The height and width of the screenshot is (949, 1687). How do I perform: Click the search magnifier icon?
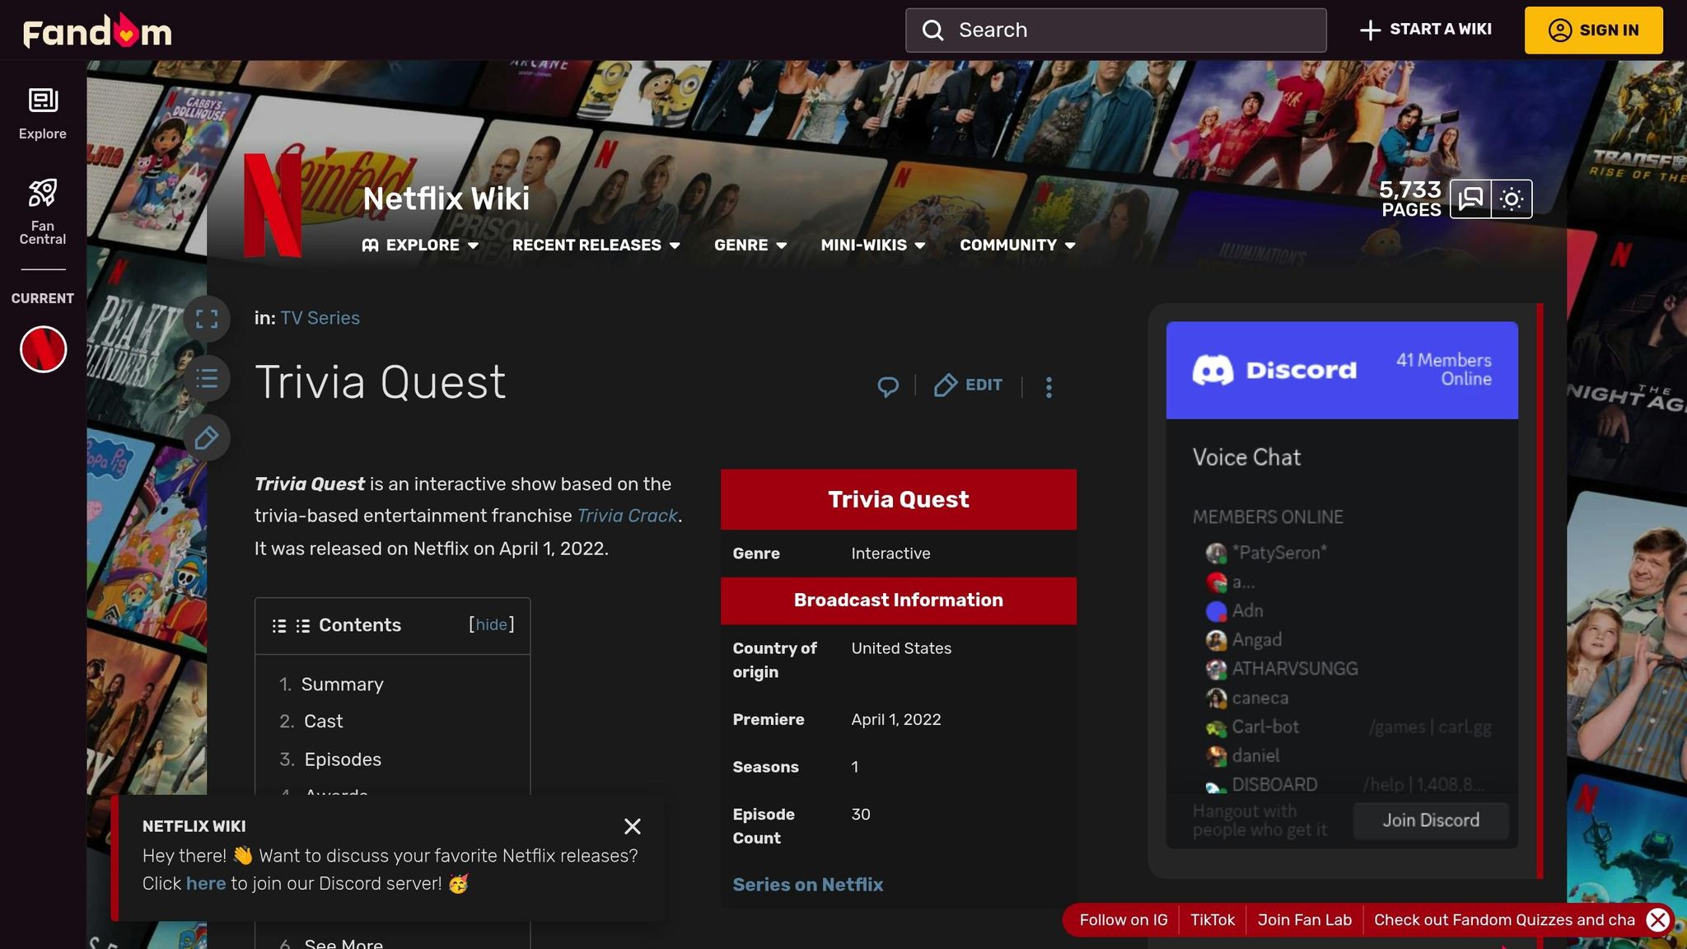932,30
